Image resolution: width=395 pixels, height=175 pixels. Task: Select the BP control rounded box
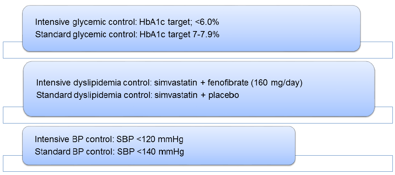point(159,145)
